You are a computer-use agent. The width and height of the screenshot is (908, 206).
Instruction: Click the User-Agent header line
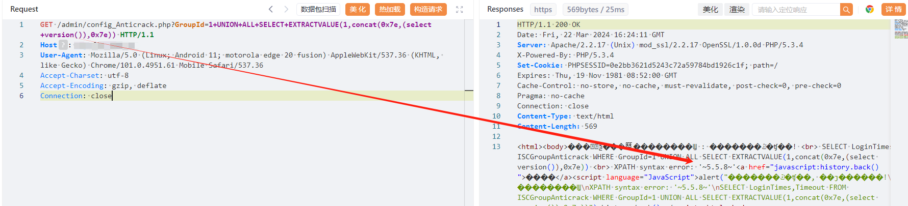(x=242, y=60)
